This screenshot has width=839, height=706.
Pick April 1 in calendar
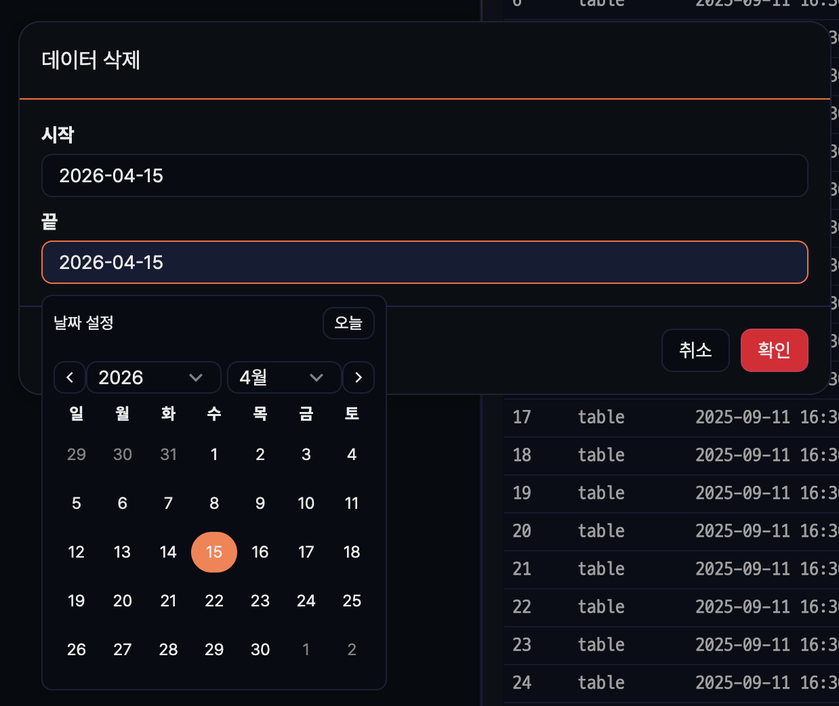click(x=214, y=455)
